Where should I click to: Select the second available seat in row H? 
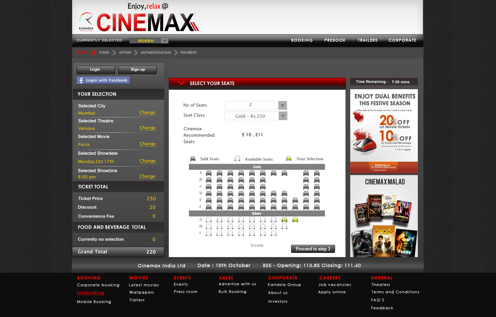pos(219,226)
